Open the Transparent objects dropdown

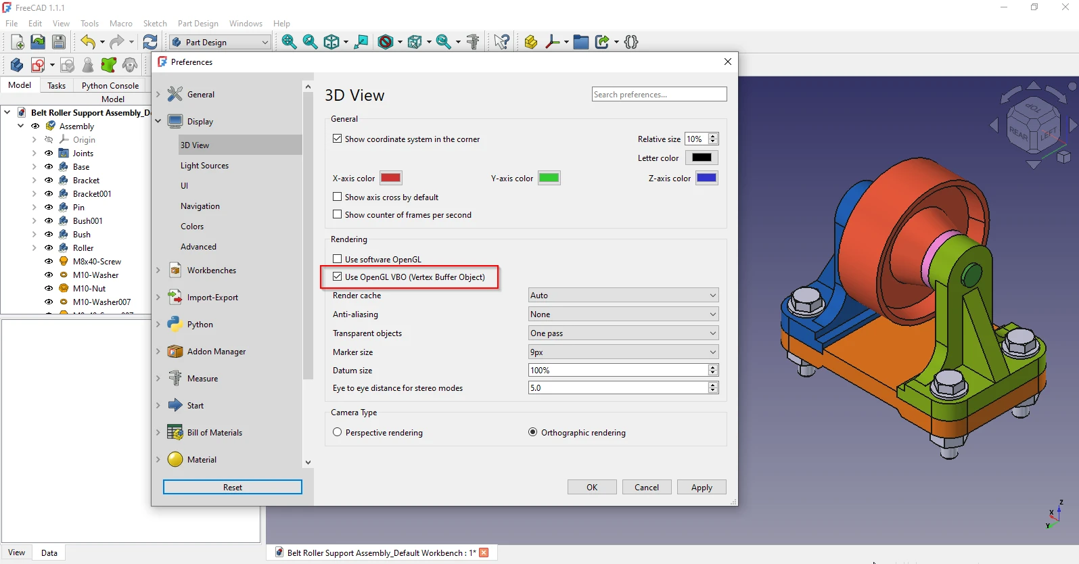623,333
